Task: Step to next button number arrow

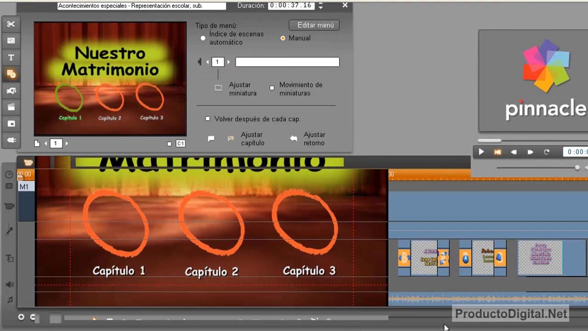Action: pos(229,62)
